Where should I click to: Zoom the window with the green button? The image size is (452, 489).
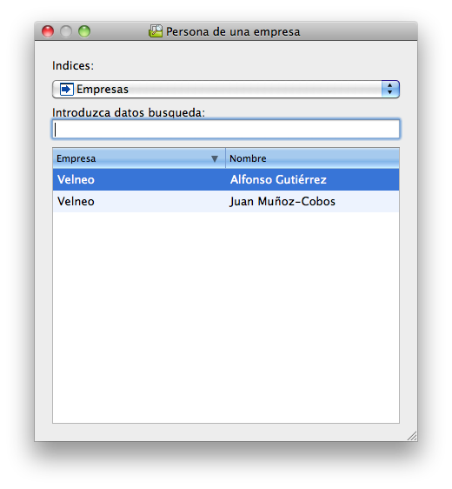(84, 31)
